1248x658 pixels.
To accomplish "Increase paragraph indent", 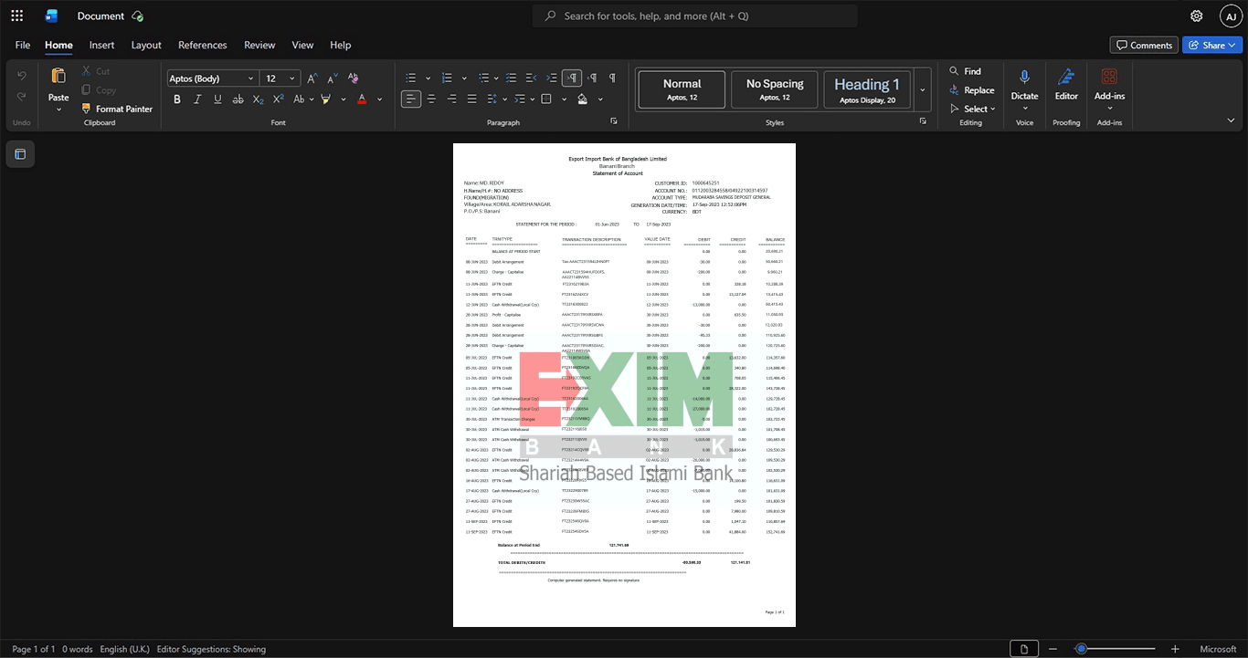I will coord(552,78).
